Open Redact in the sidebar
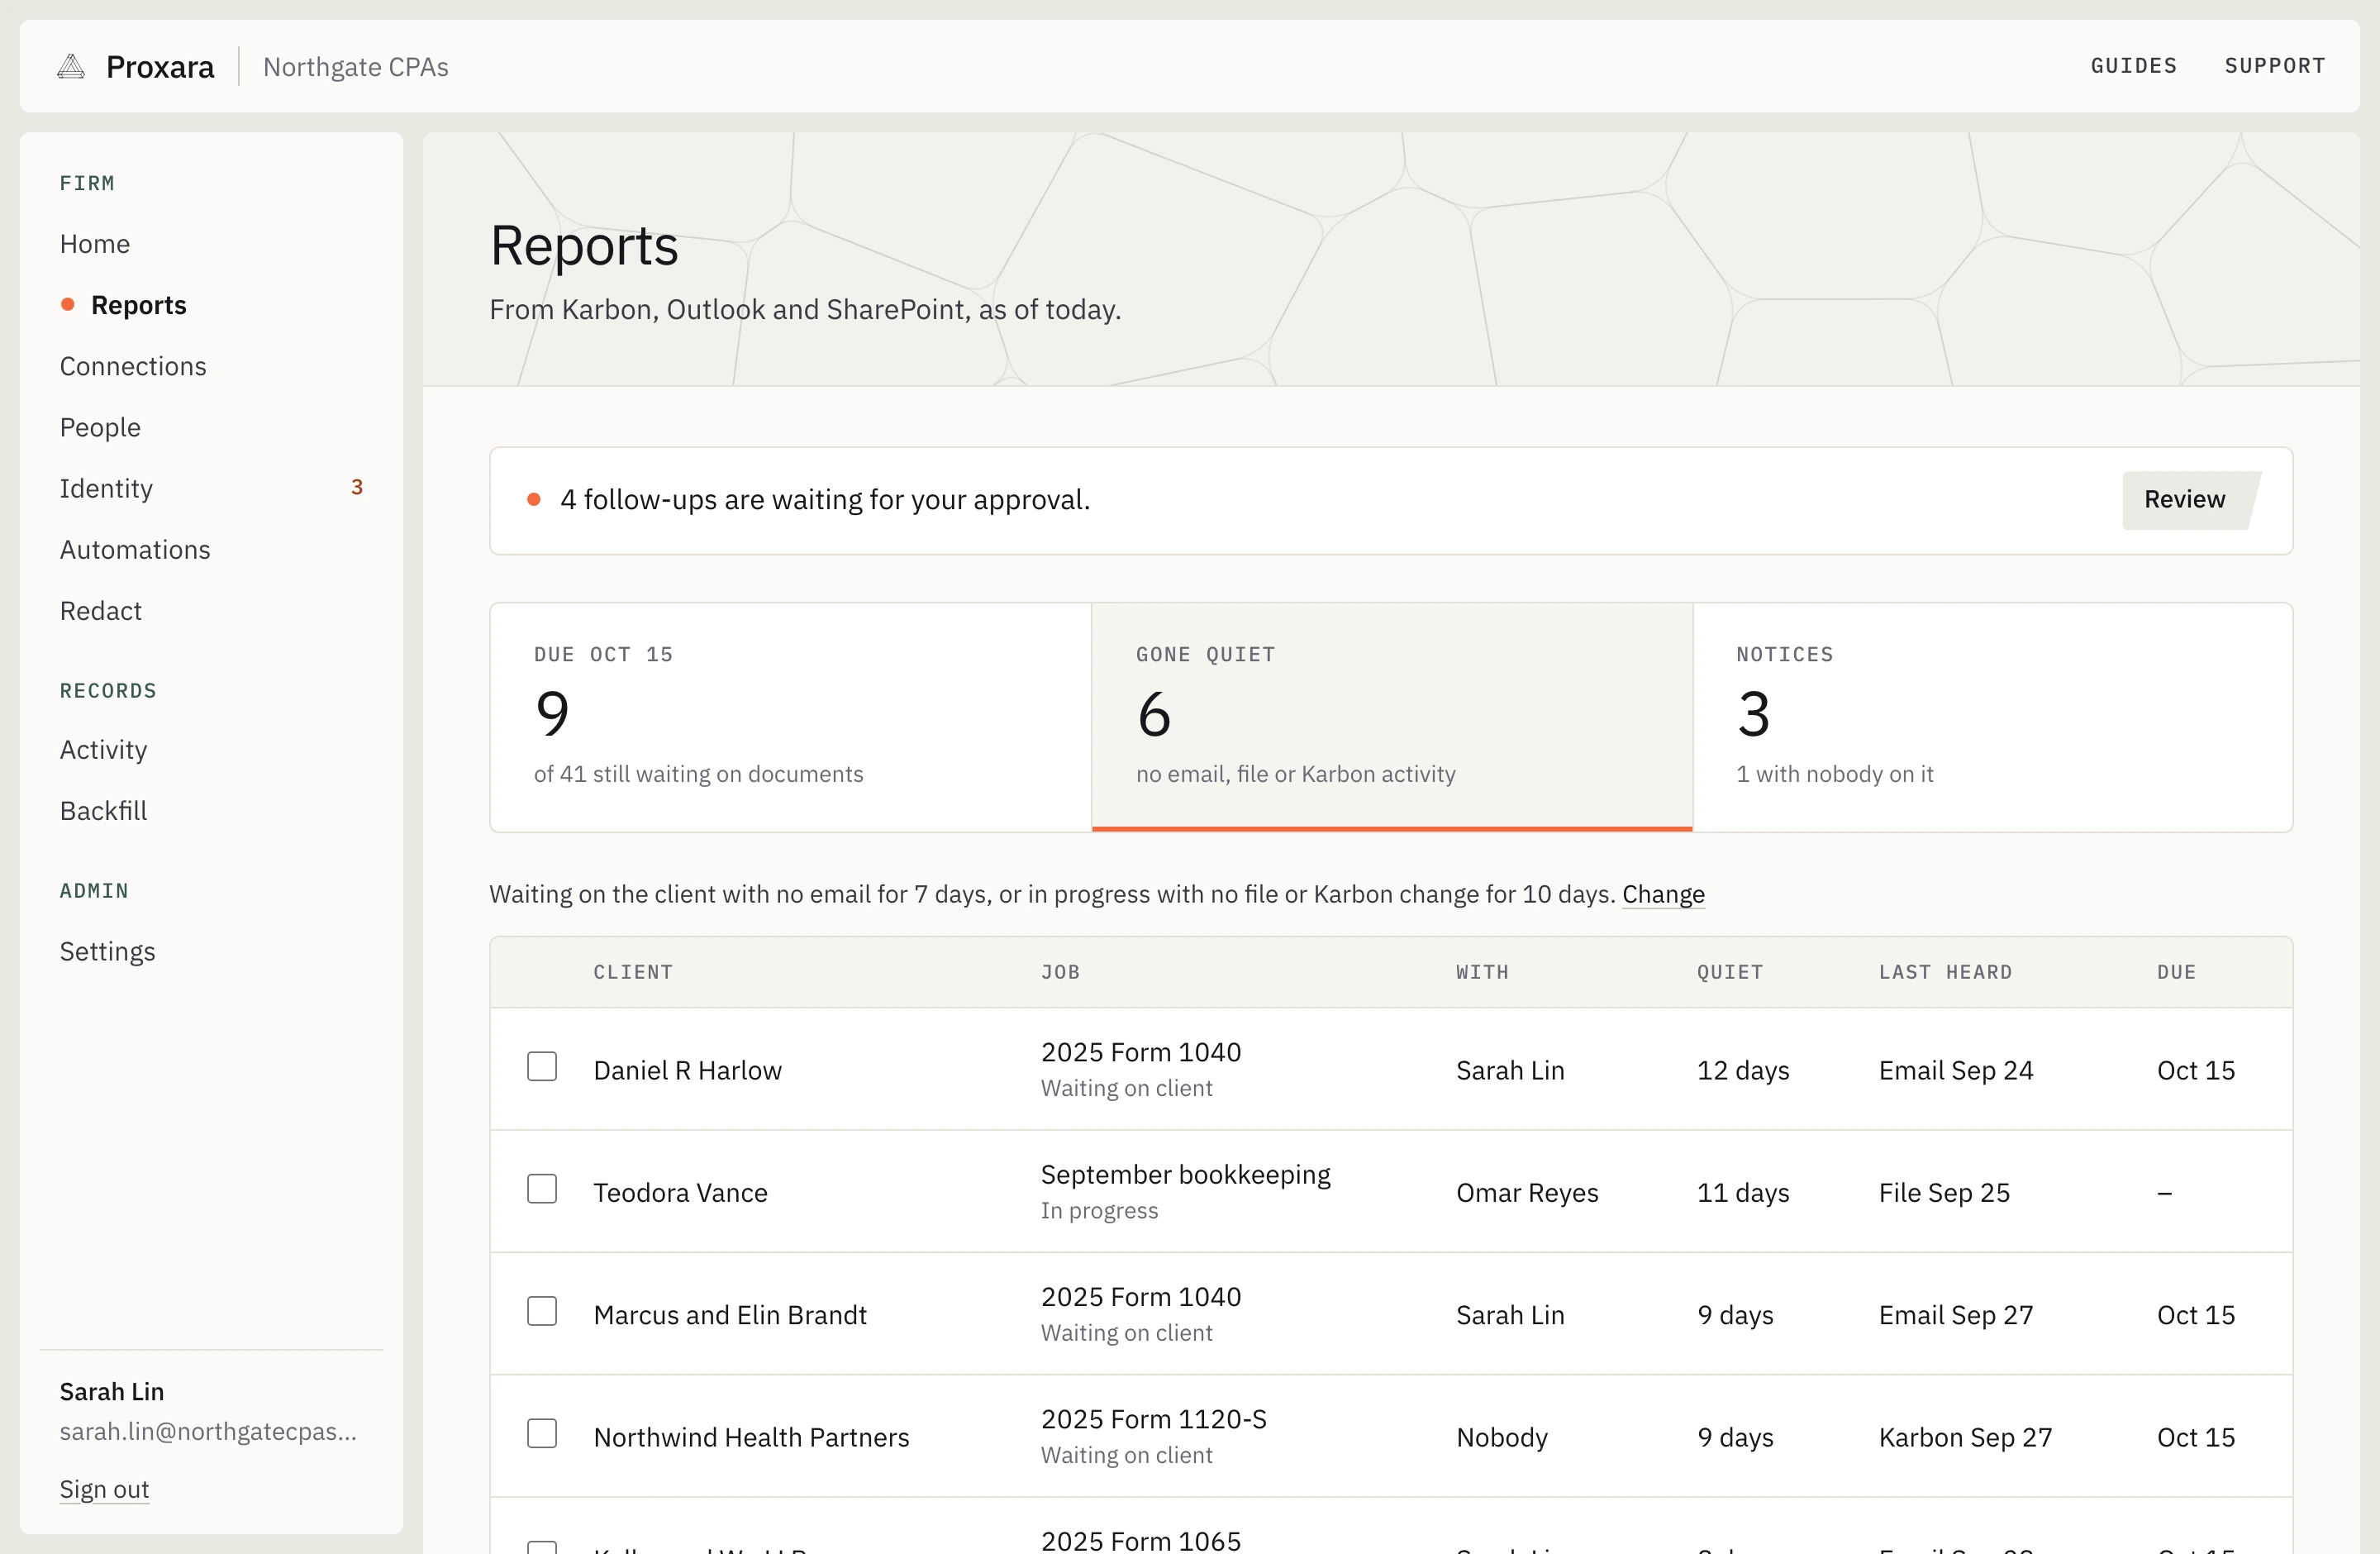 pyautogui.click(x=101, y=610)
